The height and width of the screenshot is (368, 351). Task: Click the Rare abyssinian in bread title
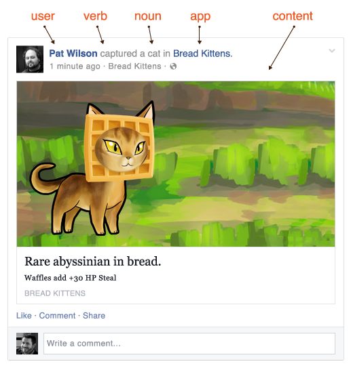[x=93, y=262]
